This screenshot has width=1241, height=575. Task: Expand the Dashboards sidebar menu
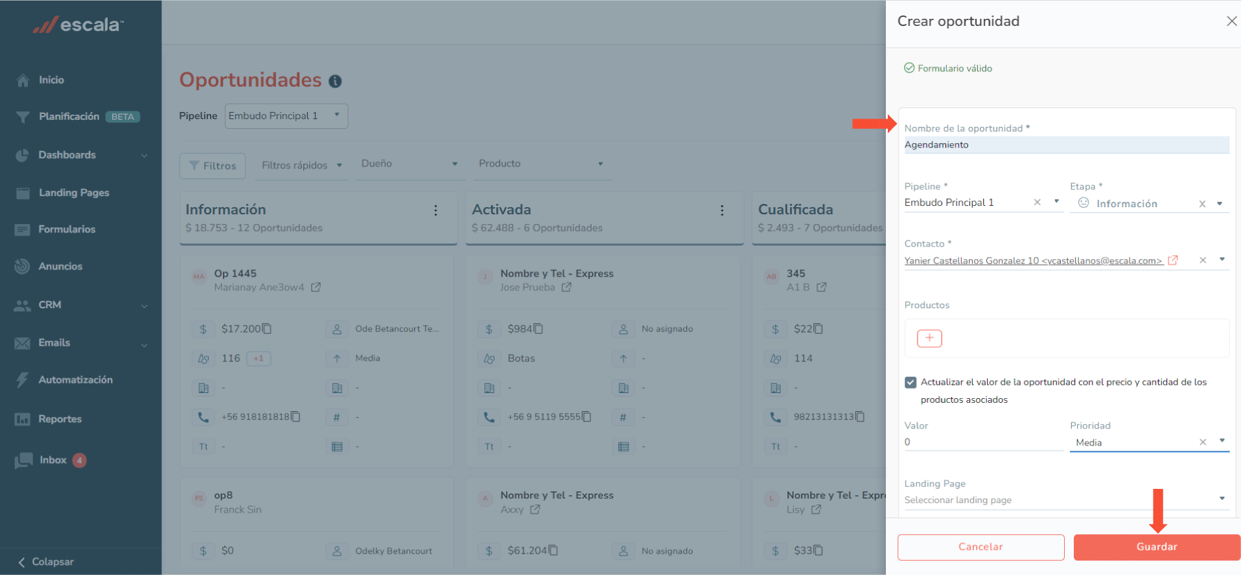click(x=144, y=155)
